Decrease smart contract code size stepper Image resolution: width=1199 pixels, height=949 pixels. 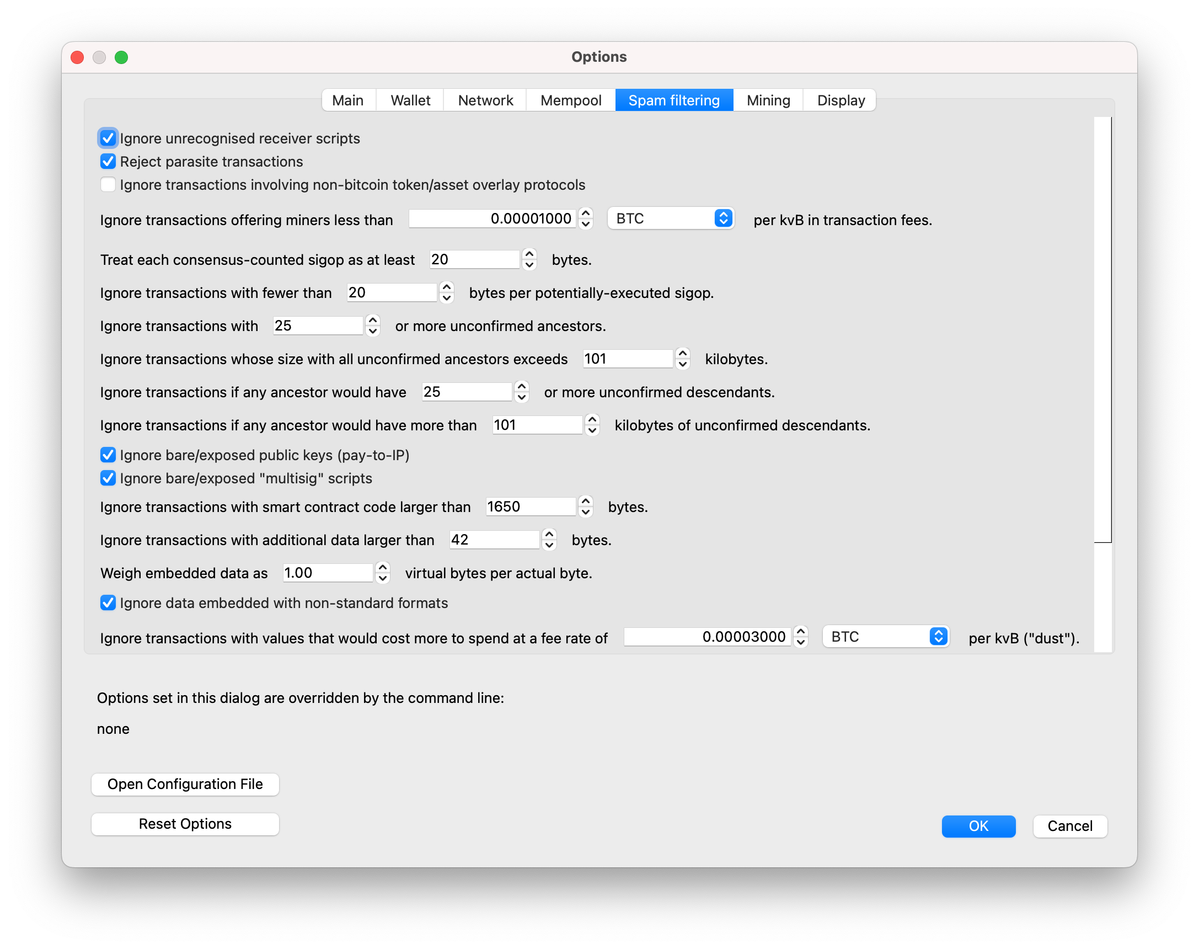coord(585,511)
